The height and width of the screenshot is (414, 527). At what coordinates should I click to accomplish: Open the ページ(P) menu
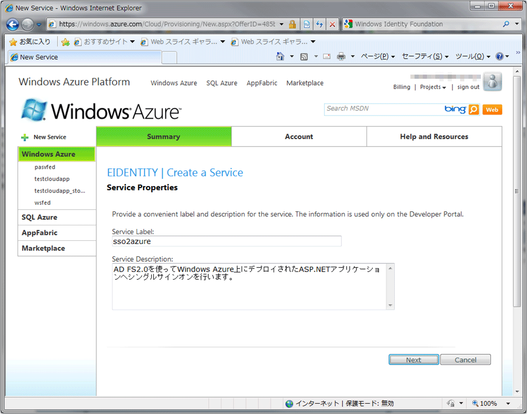pos(378,56)
